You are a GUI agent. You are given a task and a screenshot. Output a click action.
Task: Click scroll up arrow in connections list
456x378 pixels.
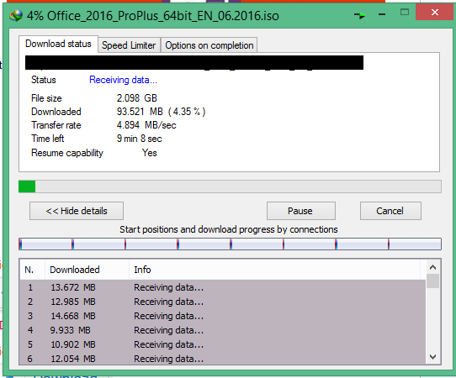point(432,267)
